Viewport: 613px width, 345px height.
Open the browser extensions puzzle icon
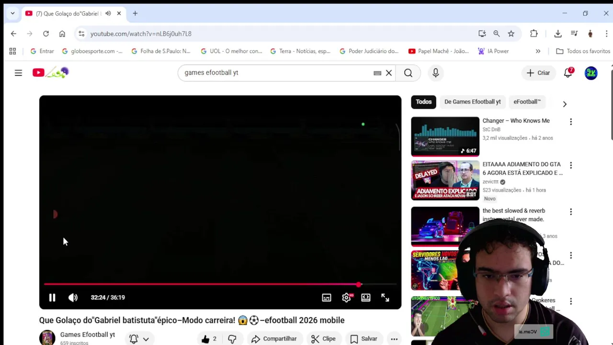pyautogui.click(x=534, y=34)
